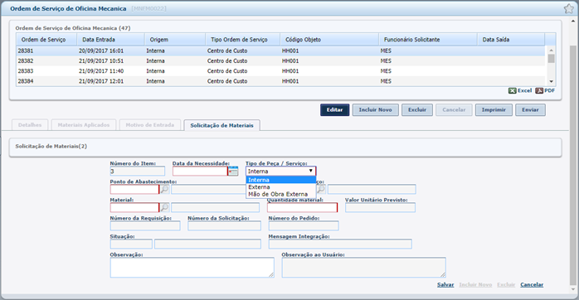
Task: Sort by Ordem de Serviço column header
Action: 46,40
